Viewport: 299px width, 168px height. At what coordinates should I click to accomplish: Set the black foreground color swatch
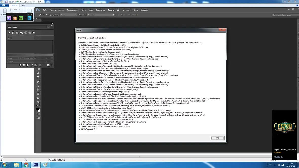38,109
